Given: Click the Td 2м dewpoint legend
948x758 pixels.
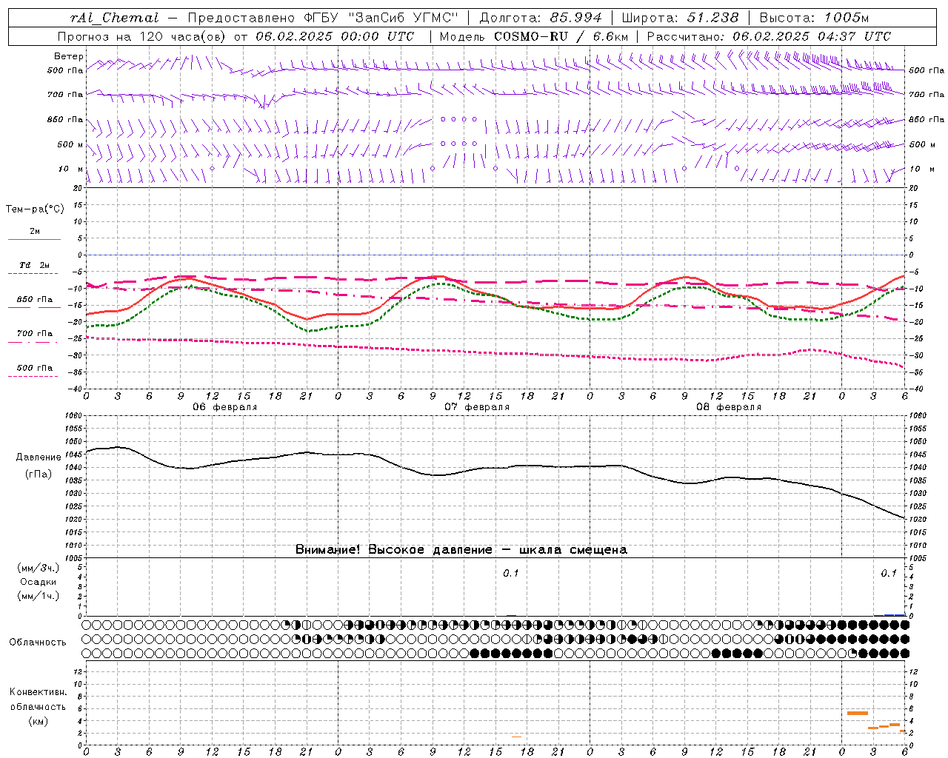Looking at the screenshot, I should pos(34,269).
